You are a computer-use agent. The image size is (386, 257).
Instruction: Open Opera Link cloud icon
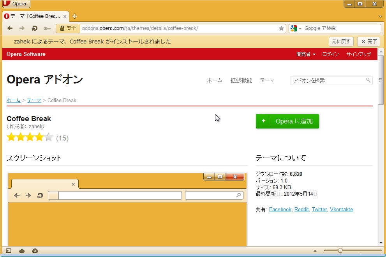(x=22, y=251)
